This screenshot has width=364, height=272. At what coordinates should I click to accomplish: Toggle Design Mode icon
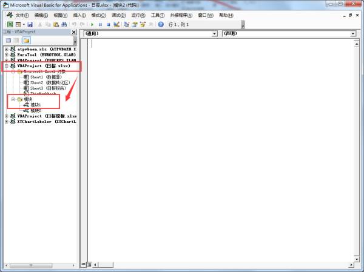[116, 24]
